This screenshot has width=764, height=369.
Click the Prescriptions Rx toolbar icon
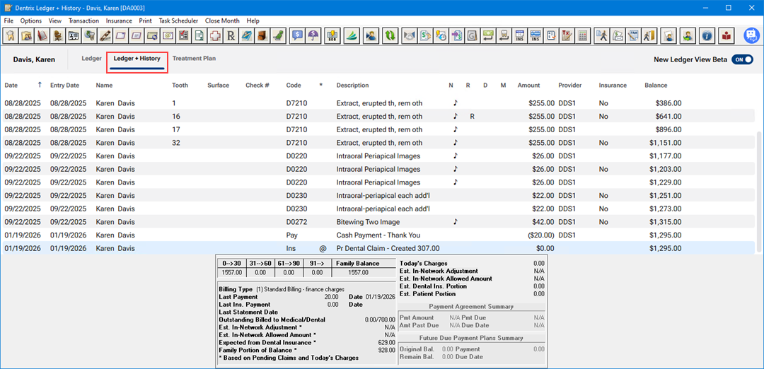pos(230,35)
